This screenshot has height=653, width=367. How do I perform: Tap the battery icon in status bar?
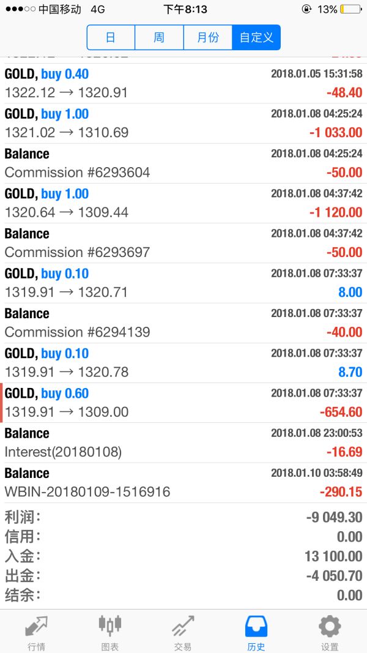coord(350,9)
